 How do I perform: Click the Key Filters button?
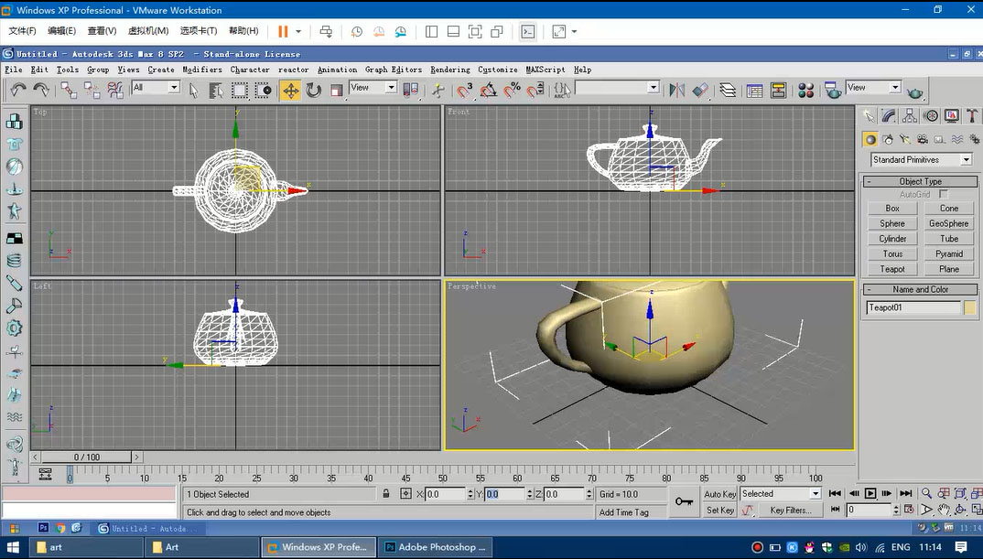coord(790,511)
